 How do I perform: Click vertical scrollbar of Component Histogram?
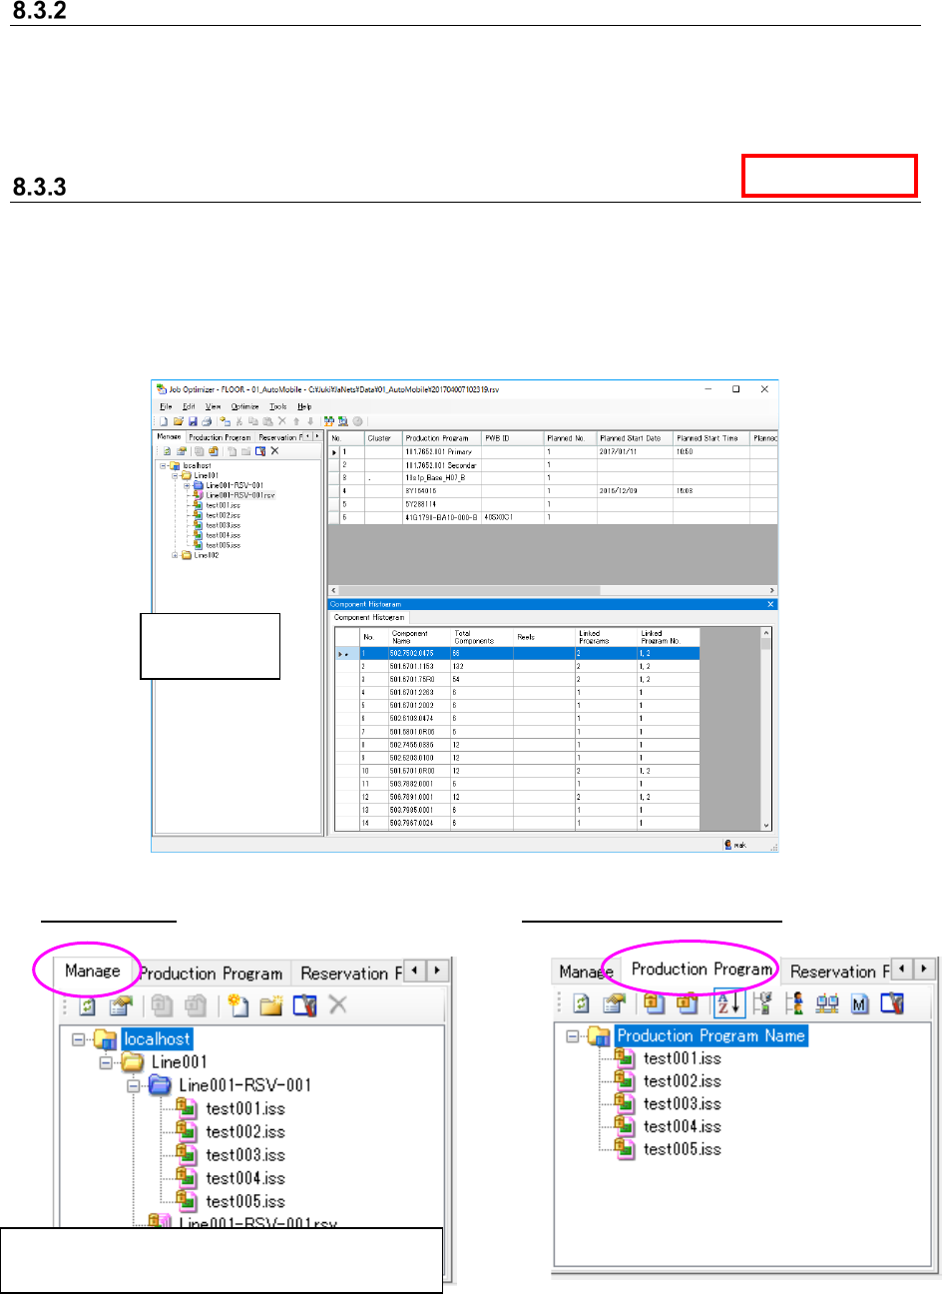click(x=766, y=729)
